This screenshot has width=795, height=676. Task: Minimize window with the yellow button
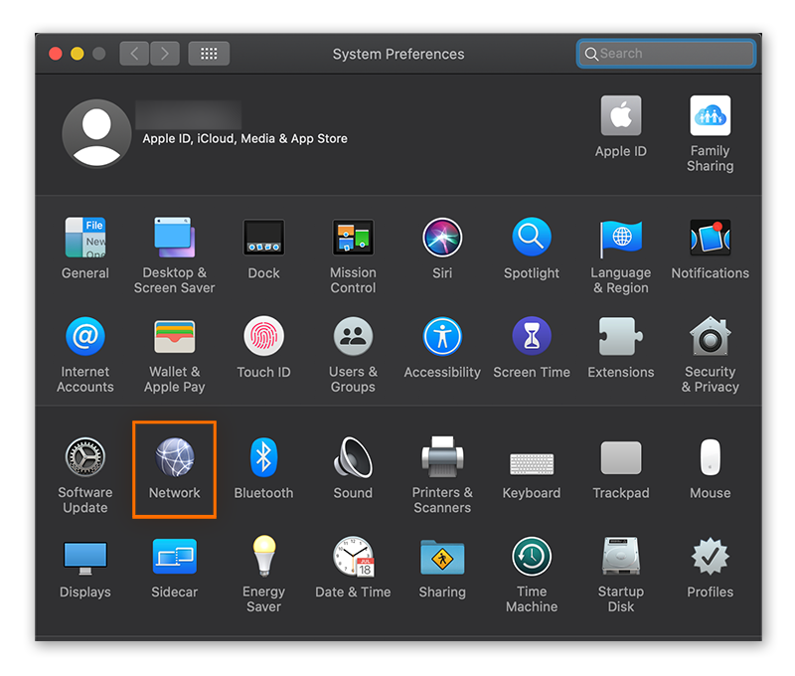[x=78, y=54]
